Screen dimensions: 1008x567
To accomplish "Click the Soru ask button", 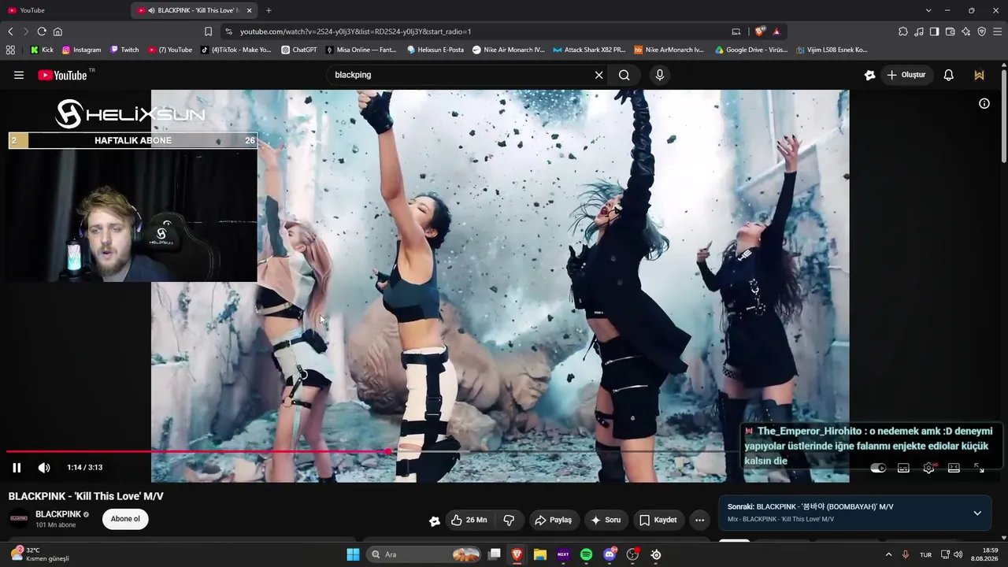I will click(x=606, y=520).
